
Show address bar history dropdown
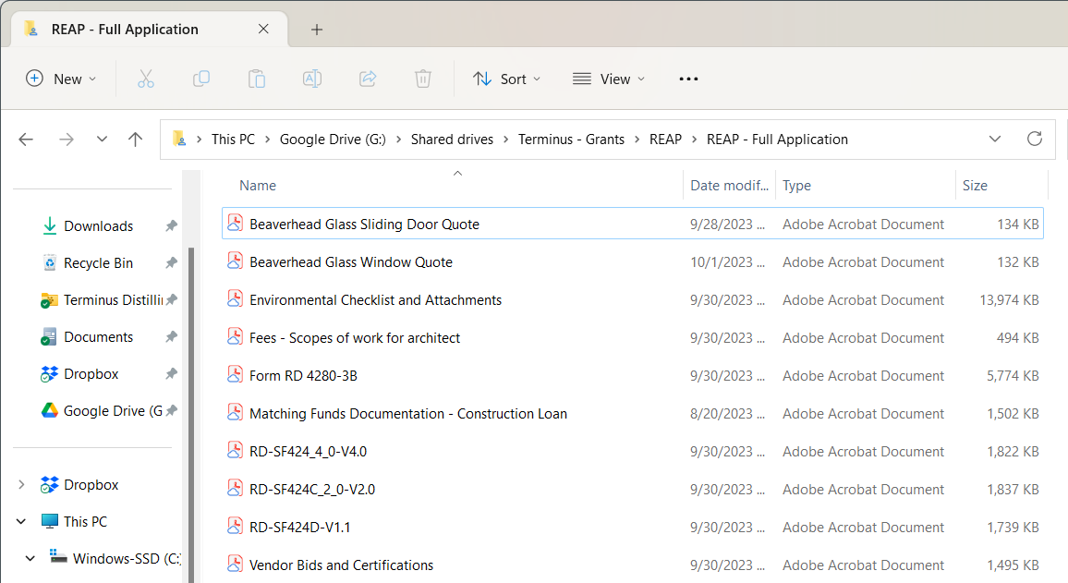click(x=995, y=140)
